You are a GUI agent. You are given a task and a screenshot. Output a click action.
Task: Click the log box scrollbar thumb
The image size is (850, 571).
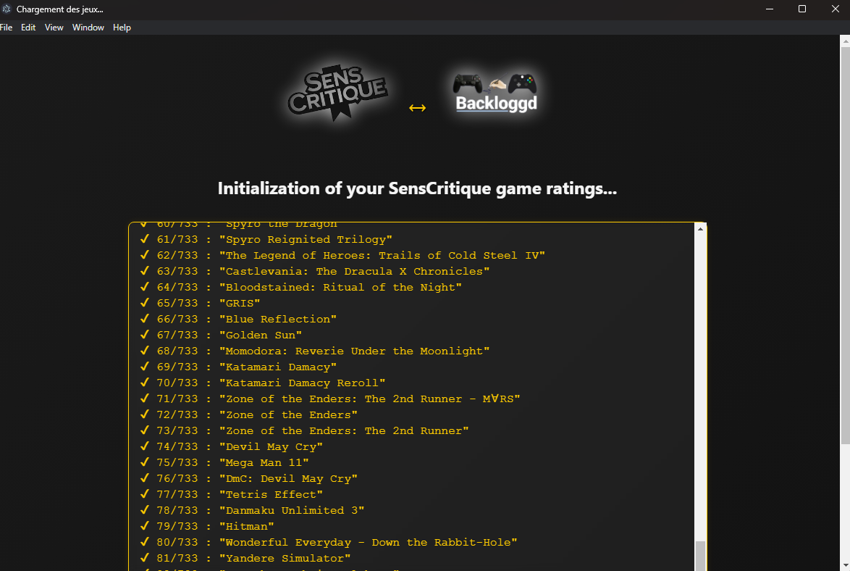click(x=700, y=555)
